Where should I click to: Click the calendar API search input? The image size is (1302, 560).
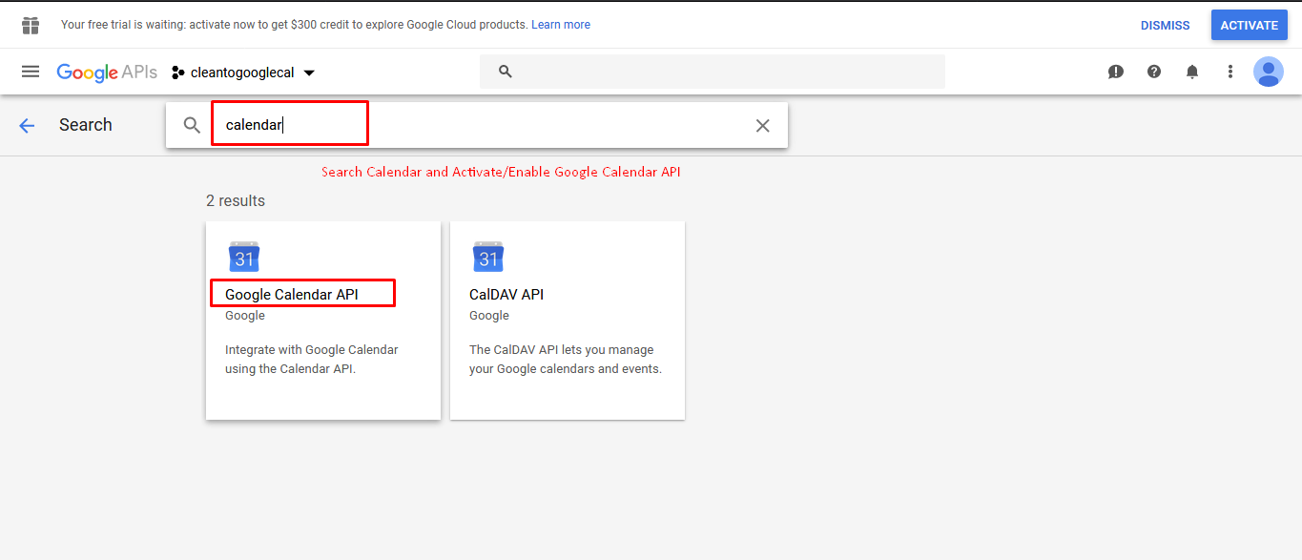click(477, 125)
